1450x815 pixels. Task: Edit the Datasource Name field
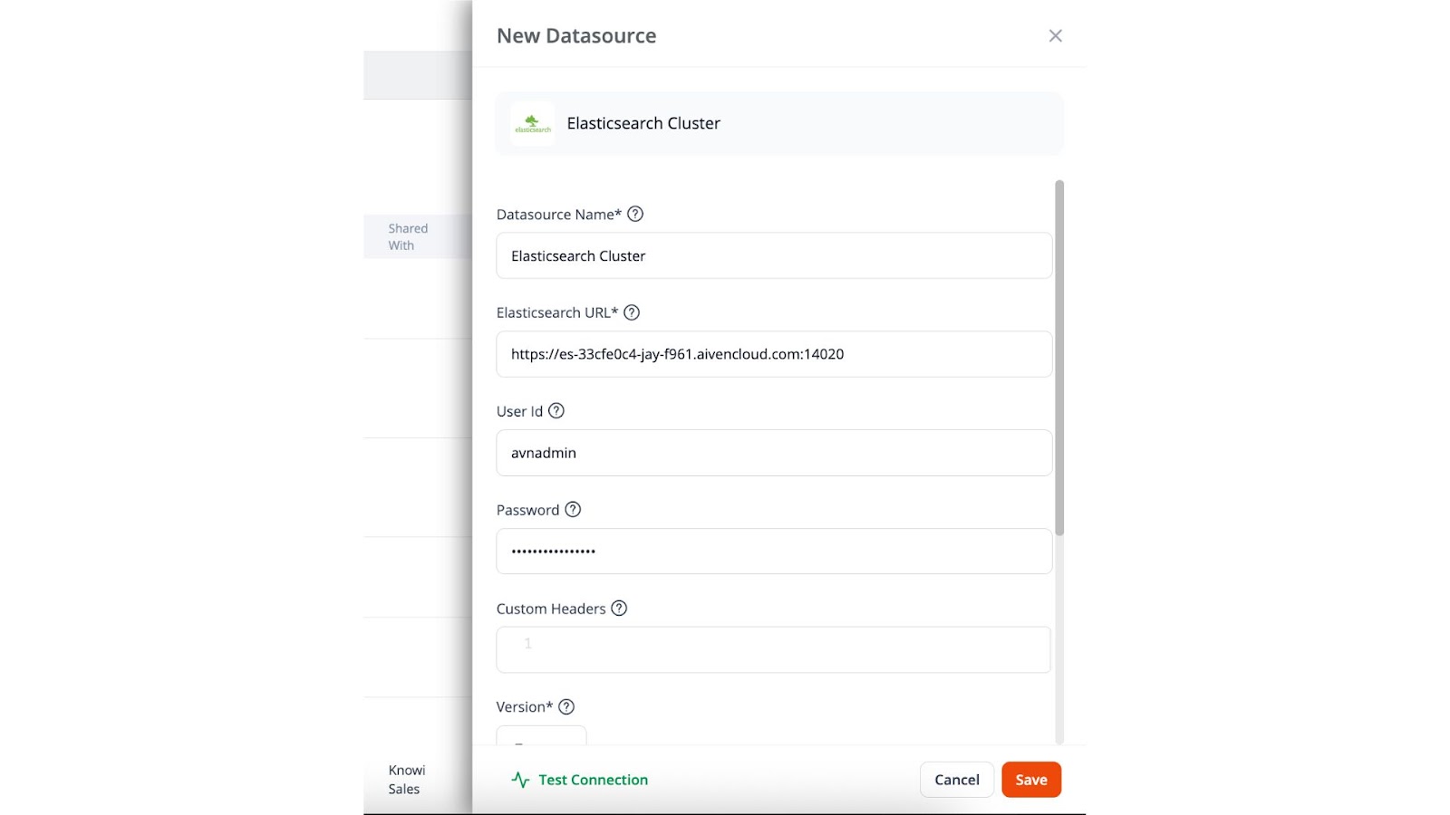774,255
